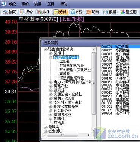Select 信息传播服务业 sub-category
140x142 pixels.
point(72,78)
